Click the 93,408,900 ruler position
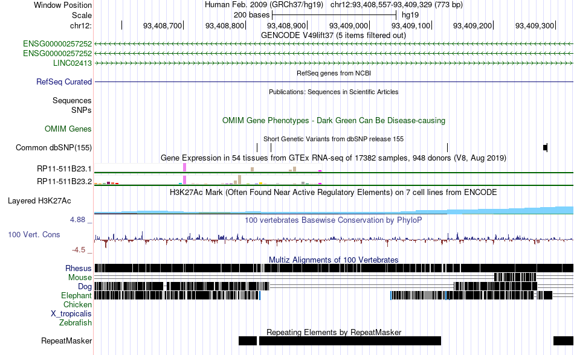Screen dimensions: 574x355 [286, 25]
